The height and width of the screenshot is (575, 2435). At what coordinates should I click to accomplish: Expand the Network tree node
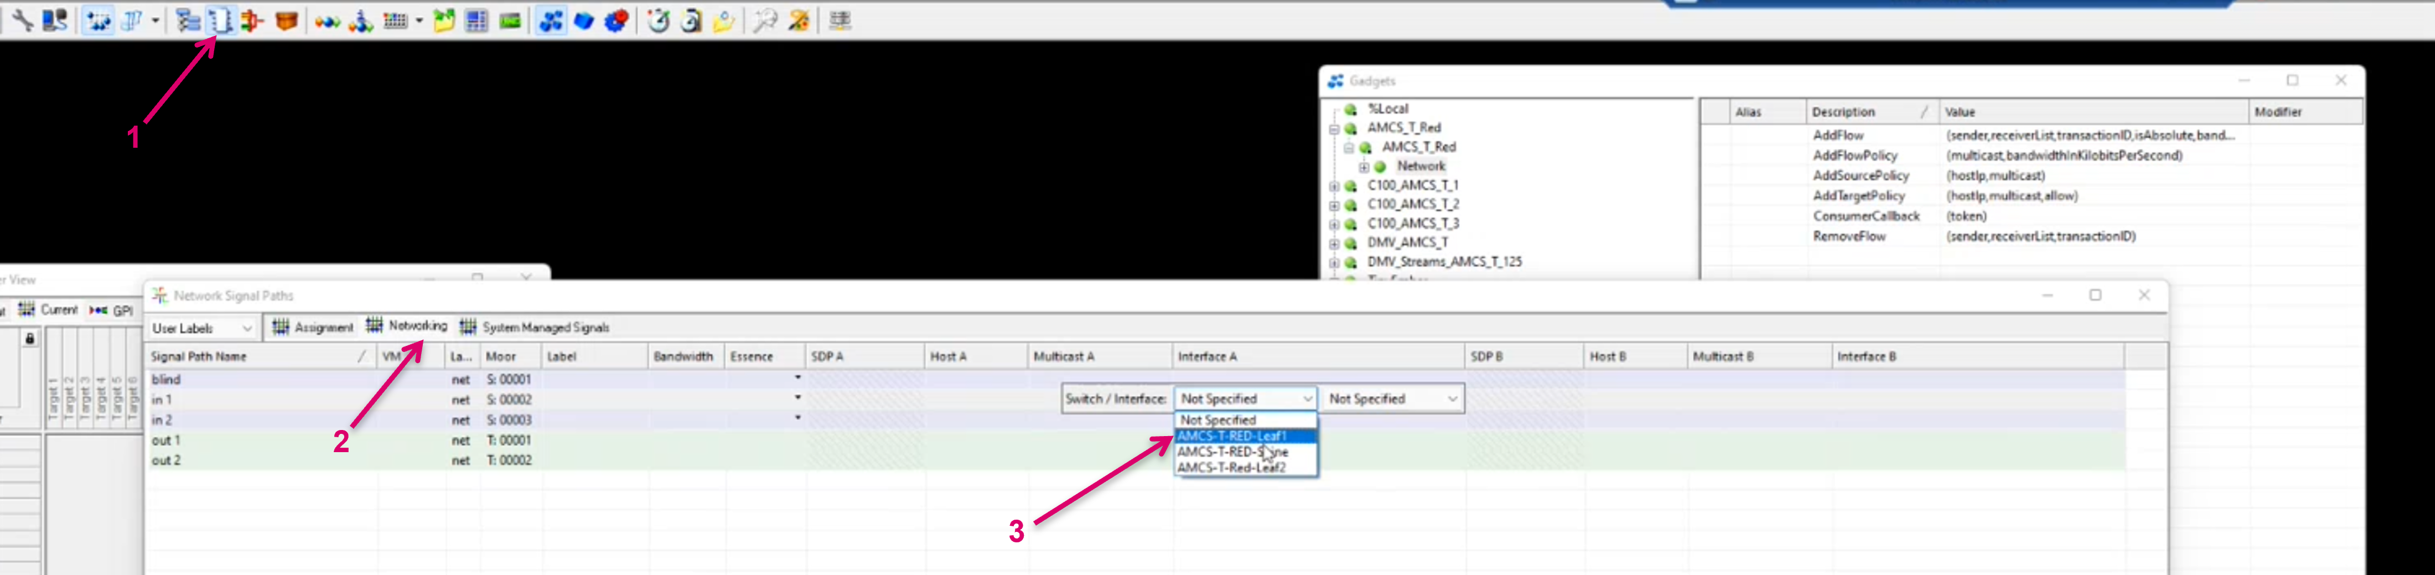(x=1363, y=167)
